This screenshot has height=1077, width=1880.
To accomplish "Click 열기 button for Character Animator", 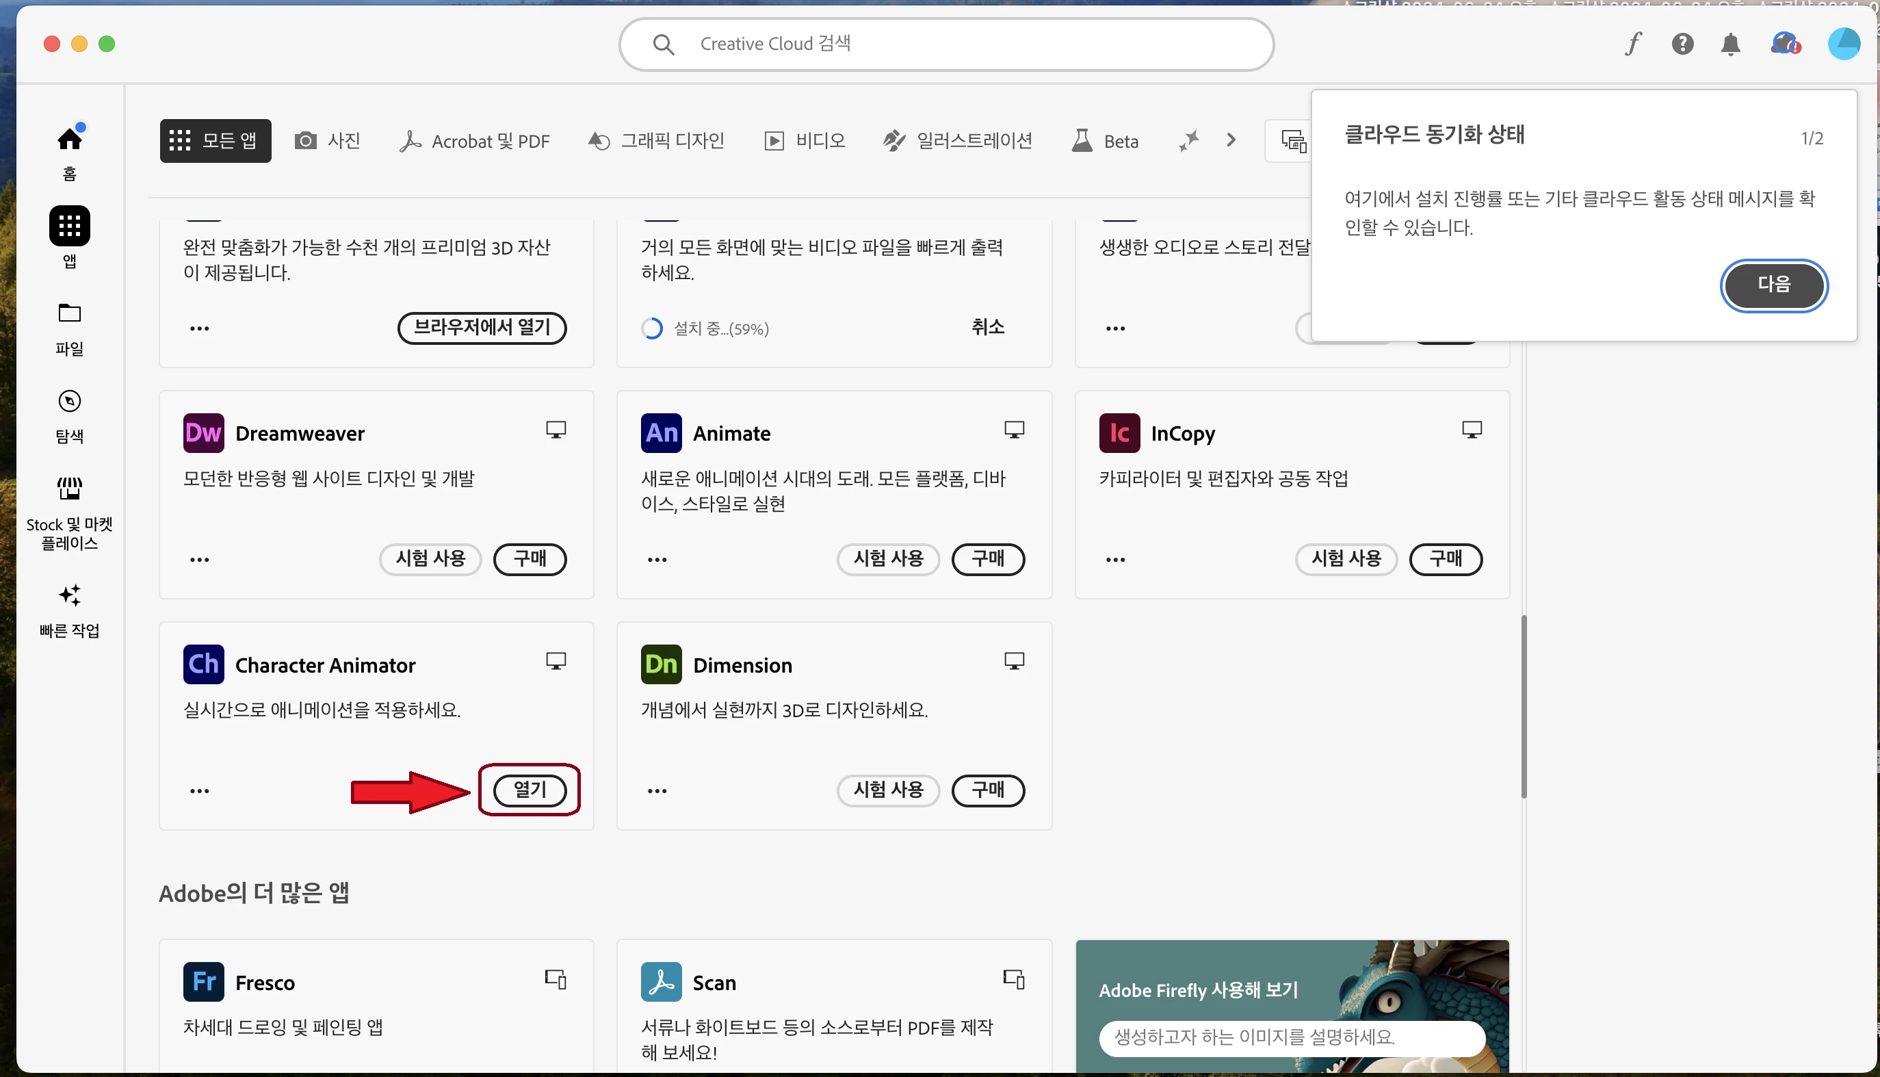I will pyautogui.click(x=530, y=790).
